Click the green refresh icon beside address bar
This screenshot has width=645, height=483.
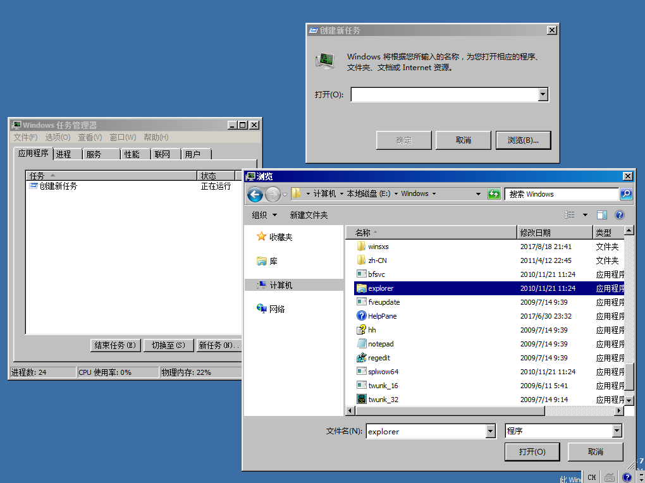(494, 194)
